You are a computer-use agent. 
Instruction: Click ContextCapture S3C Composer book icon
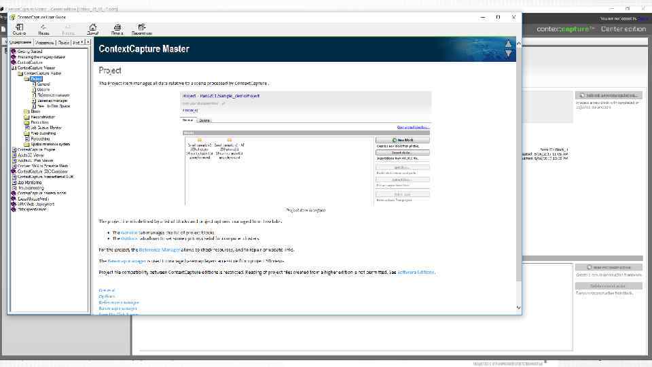pos(14,171)
